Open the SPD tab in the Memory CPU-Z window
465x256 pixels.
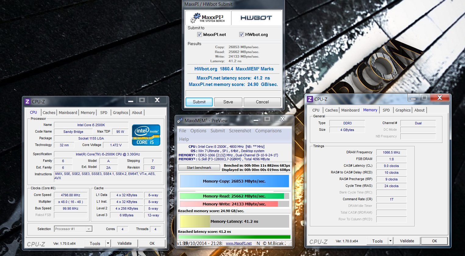coord(386,110)
